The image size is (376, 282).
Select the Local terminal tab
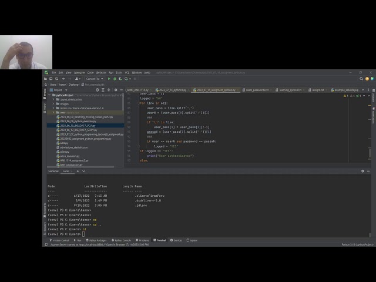click(66, 171)
